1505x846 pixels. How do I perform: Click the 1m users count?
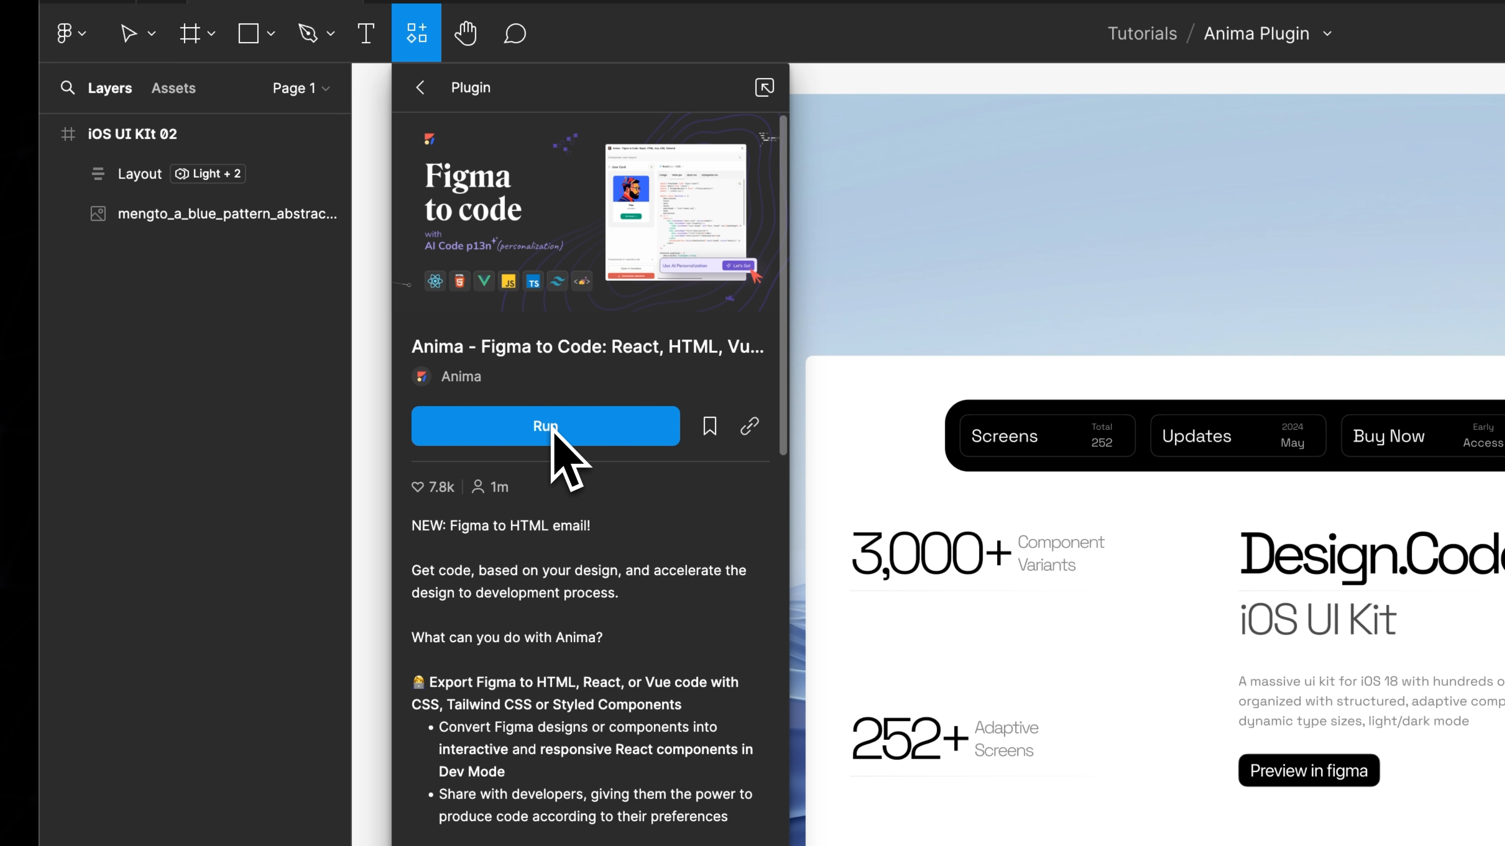[x=490, y=487]
